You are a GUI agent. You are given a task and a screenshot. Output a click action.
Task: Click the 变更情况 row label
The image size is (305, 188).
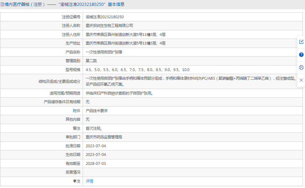pos(73,172)
